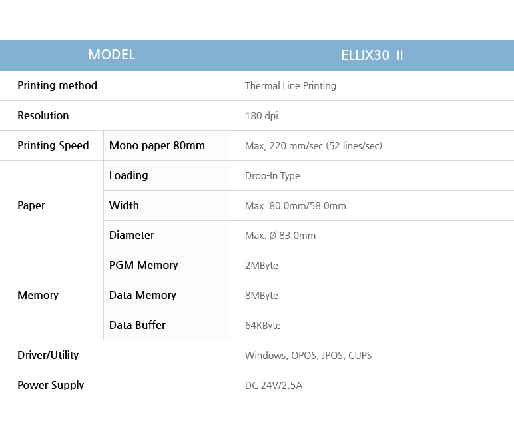
Task: Click the Max. 80.0mm/58.0mm width value
Action: point(296,206)
